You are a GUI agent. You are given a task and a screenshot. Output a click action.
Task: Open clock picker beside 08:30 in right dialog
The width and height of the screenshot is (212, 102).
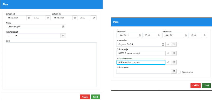tap(159, 36)
